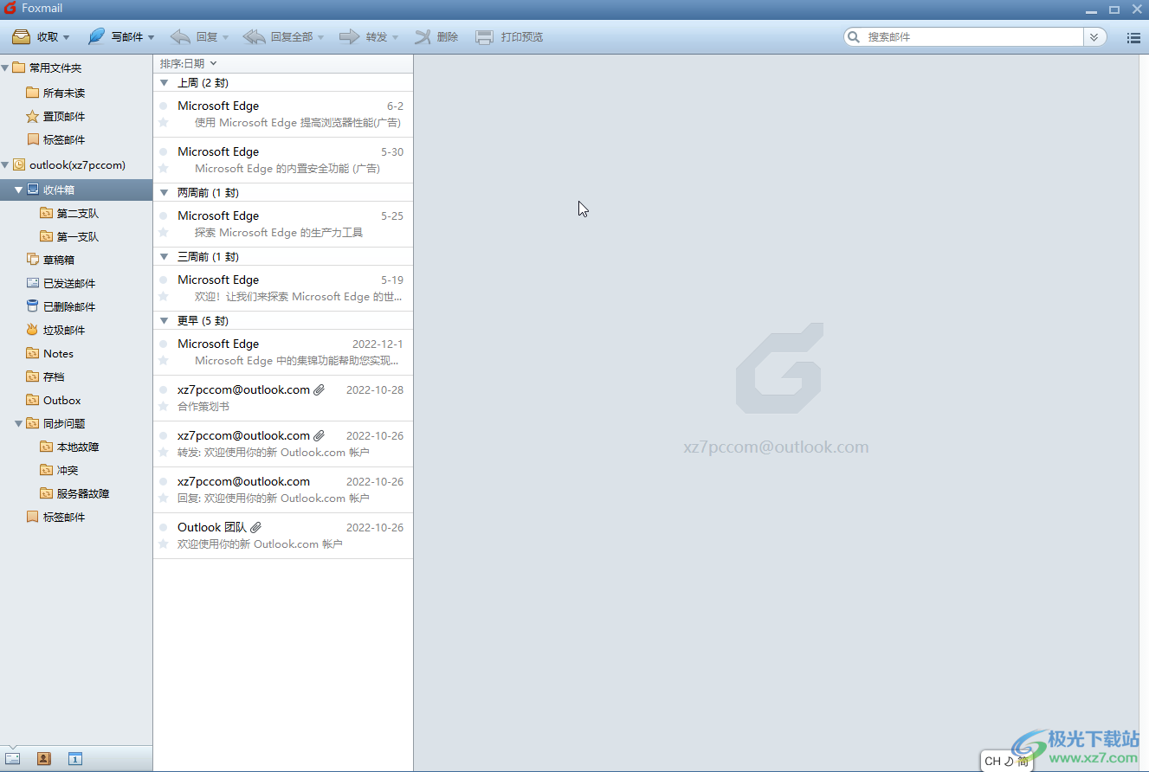Open the 写邮件 dropdown arrow
Image resolution: width=1149 pixels, height=772 pixels.
[151, 38]
